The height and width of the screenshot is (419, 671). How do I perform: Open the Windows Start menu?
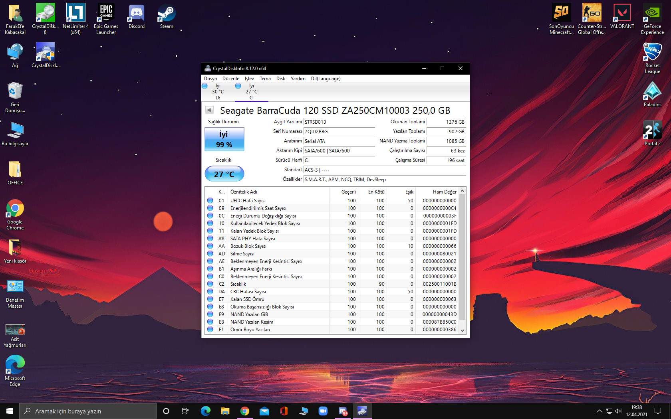tap(10, 411)
